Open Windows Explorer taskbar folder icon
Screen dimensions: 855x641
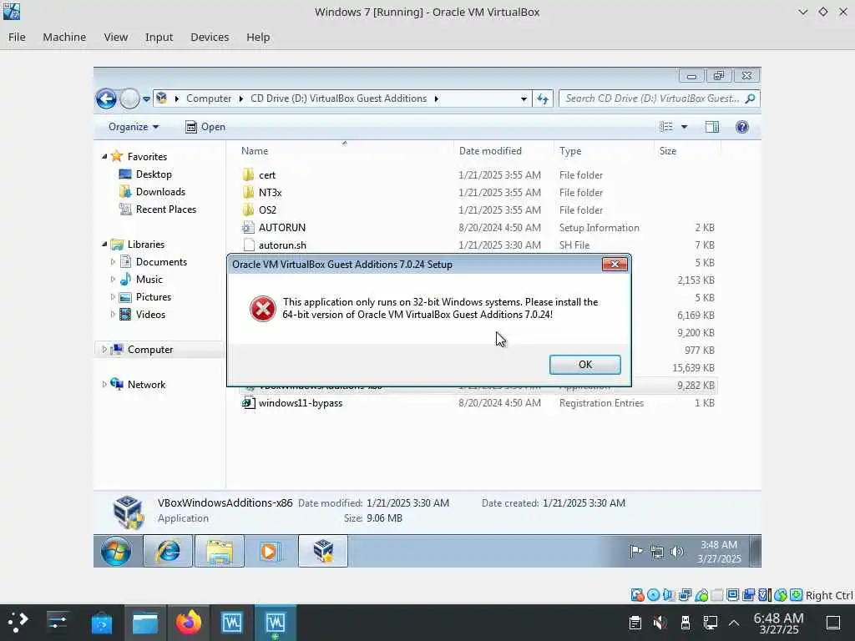pos(220,551)
